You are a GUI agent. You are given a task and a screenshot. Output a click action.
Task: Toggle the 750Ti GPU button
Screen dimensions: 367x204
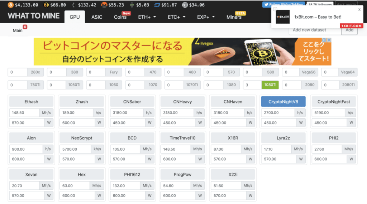(35, 85)
